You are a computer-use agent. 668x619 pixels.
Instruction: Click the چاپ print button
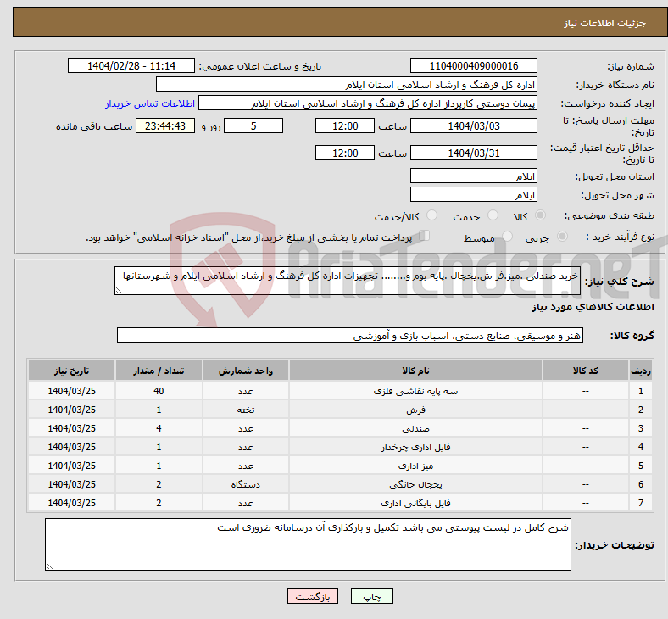click(372, 596)
